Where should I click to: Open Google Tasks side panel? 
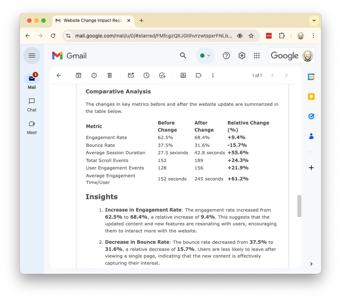311,116
